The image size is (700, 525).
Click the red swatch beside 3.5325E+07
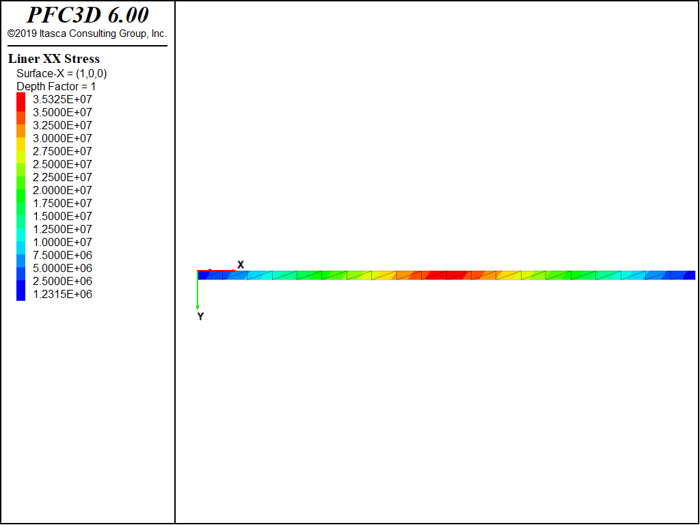coord(21,102)
